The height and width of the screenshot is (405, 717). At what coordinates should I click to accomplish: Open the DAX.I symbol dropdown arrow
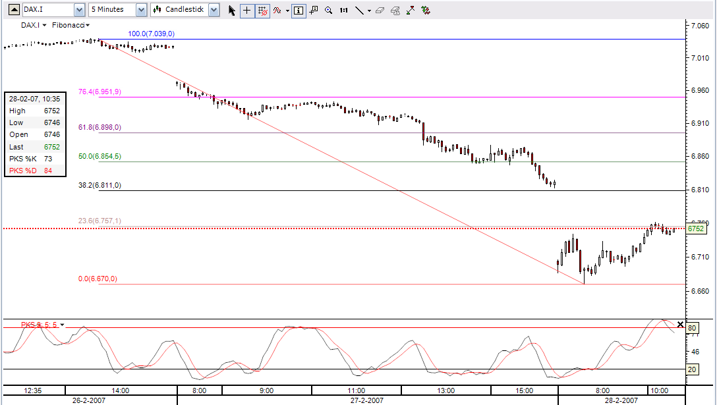coord(80,10)
